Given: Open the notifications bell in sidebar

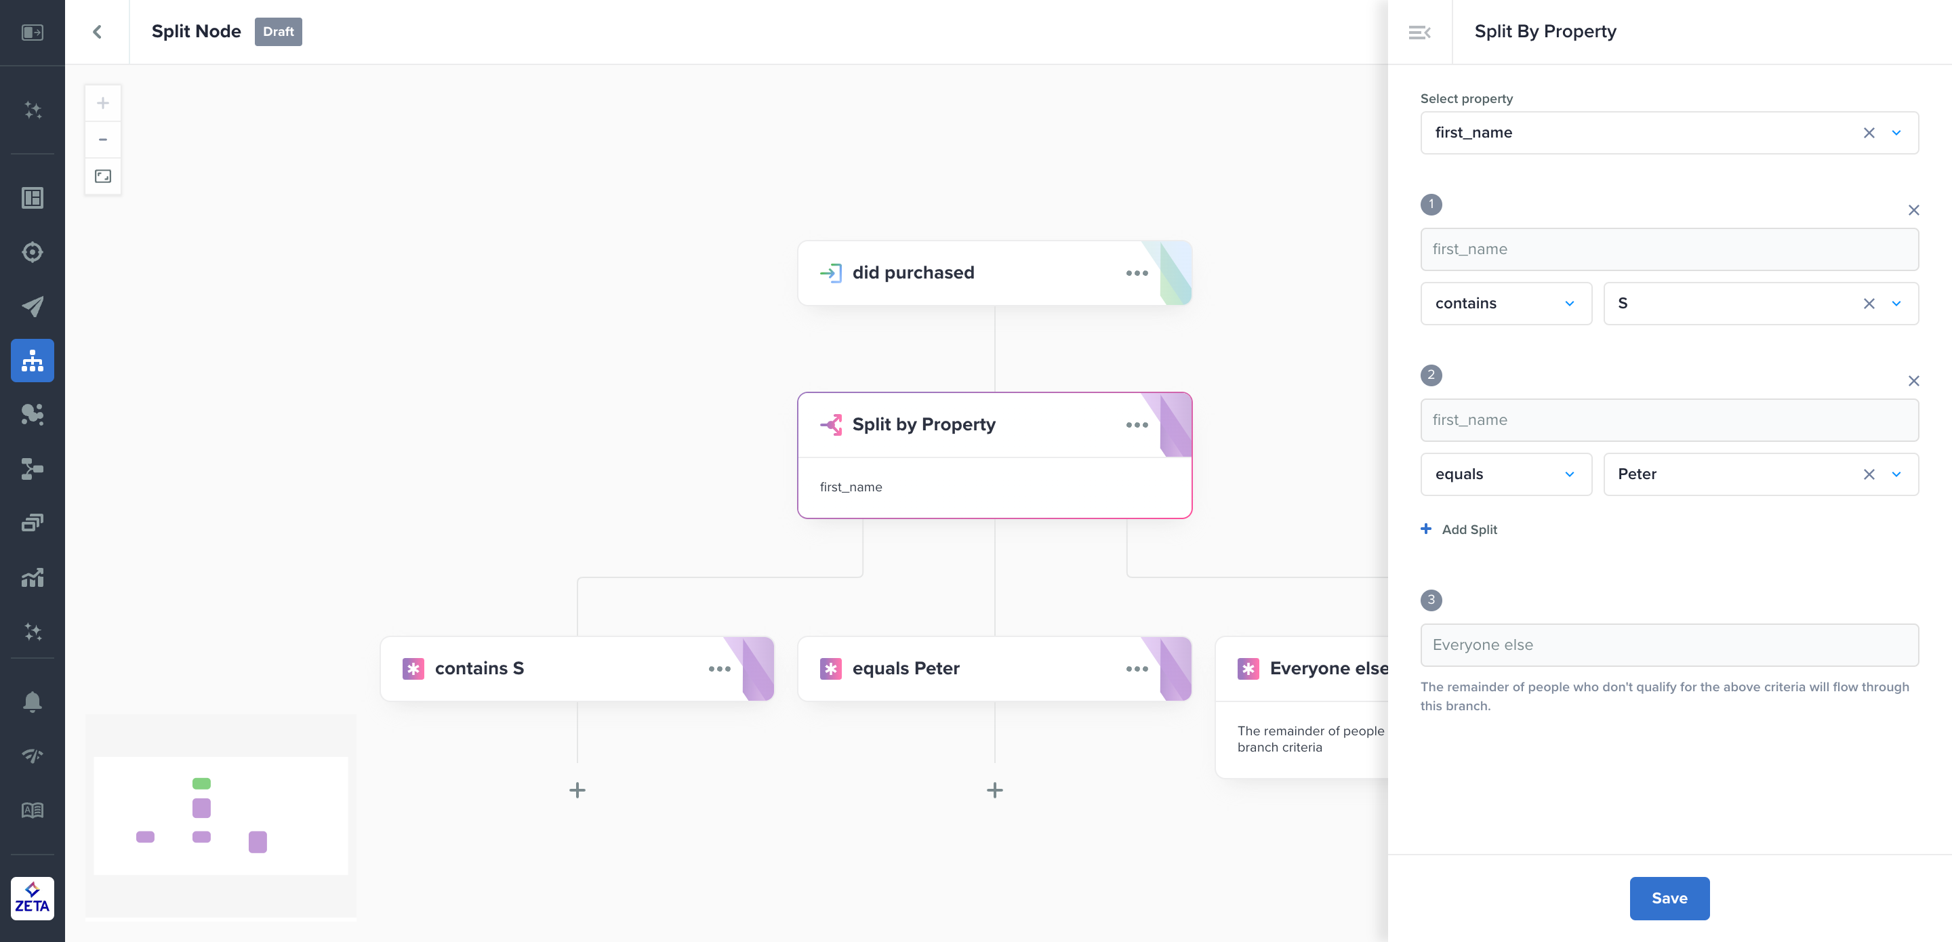Looking at the screenshot, I should 33,702.
